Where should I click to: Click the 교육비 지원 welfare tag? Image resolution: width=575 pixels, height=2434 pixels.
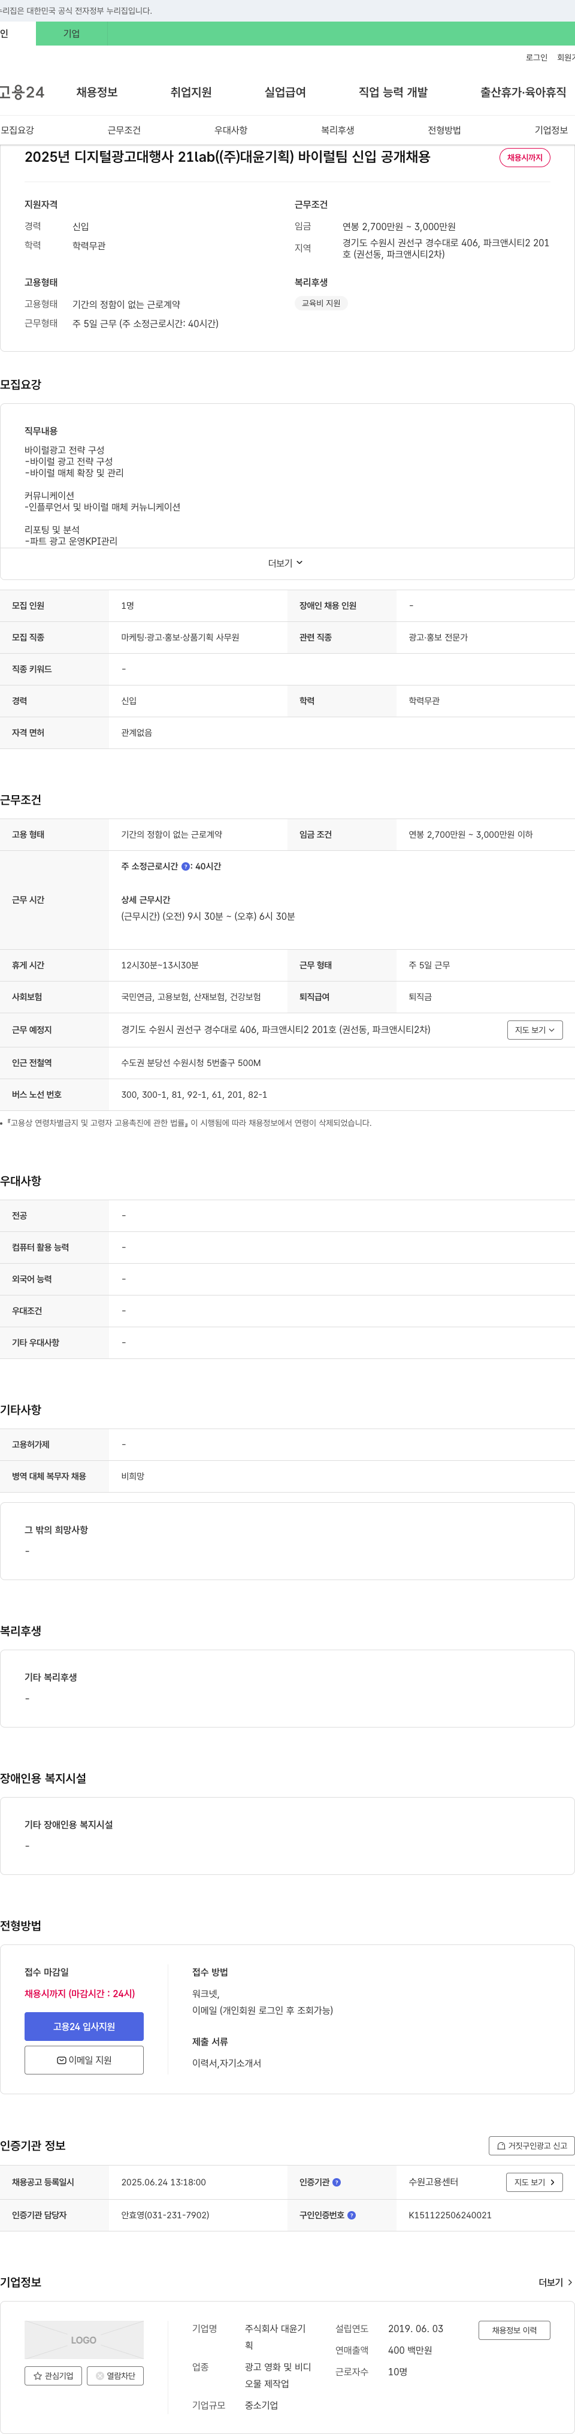321,303
